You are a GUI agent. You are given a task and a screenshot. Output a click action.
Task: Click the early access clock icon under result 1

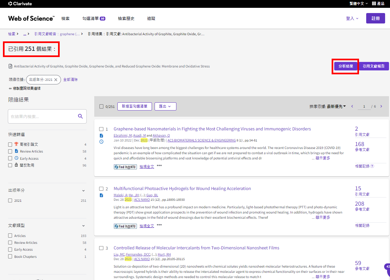tap(101, 142)
